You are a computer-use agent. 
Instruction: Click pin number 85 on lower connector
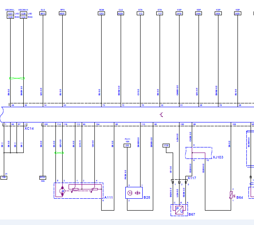click(x=116, y=124)
